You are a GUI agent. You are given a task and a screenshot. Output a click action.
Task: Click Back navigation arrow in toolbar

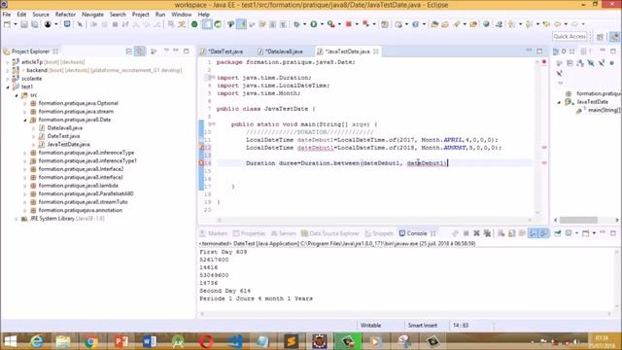(x=557, y=24)
